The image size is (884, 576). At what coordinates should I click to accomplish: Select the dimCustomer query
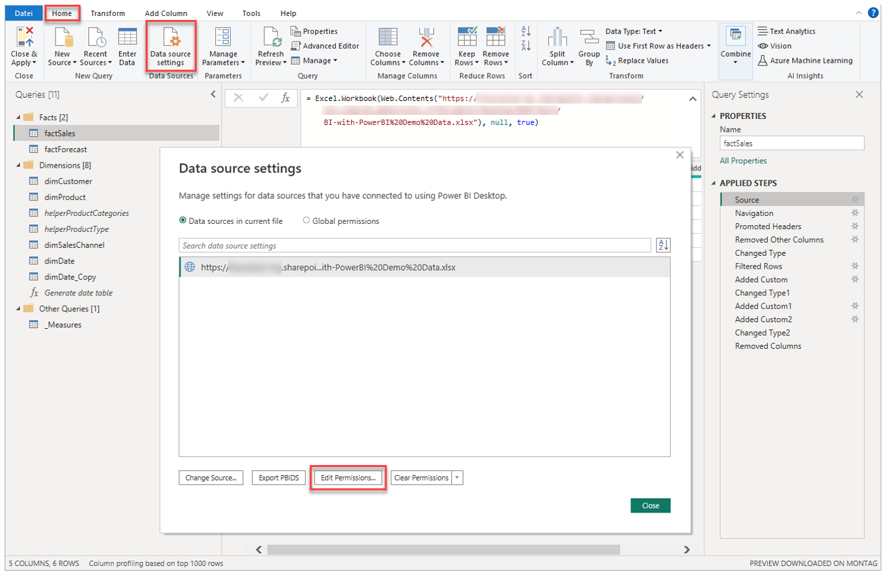point(68,181)
